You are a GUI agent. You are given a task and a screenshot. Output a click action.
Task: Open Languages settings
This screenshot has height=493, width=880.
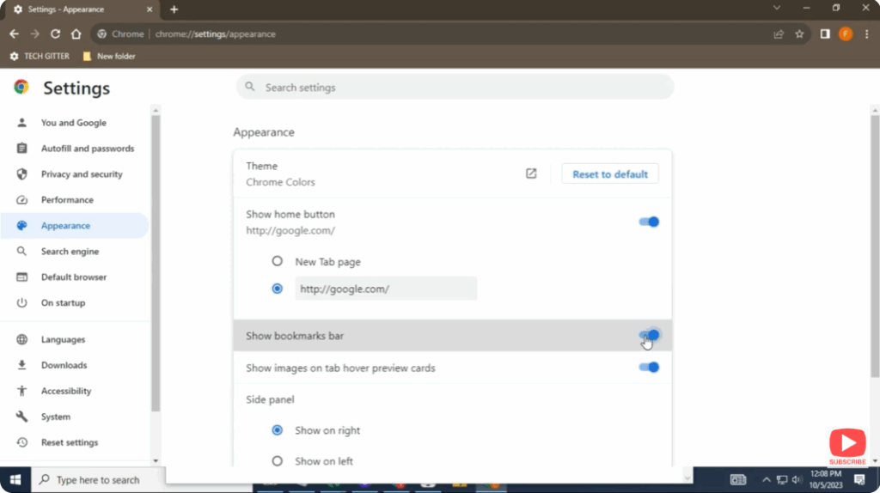pyautogui.click(x=75, y=339)
